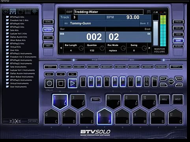Expand the Solo Kits folder

tap(12, 30)
